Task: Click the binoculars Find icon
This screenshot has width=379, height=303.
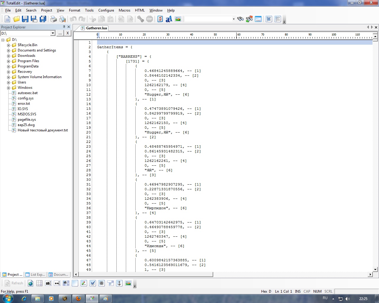Action: (x=240, y=19)
